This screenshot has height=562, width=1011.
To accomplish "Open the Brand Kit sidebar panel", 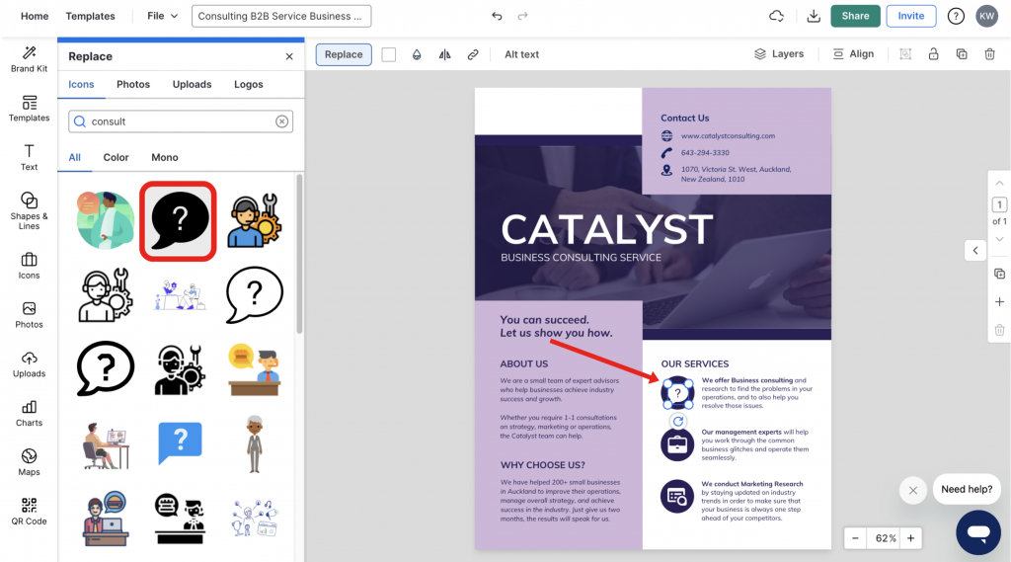I will tap(29, 58).
